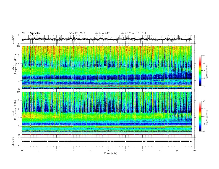Screen dimensions: 219x169
Task: Click the ch.2 spectrogram color scale bar
Action: 200,116
